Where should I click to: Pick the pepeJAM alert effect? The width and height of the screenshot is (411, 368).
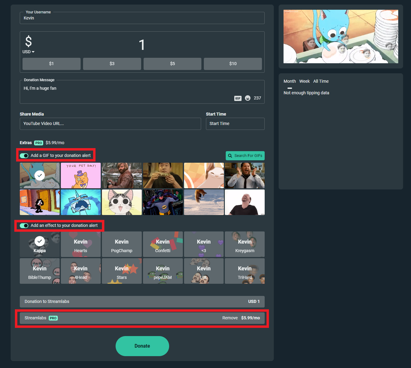163,271
